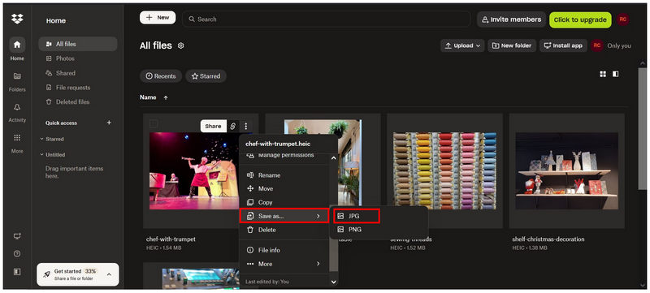
Task: Choose File info in context menu
Action: (x=284, y=250)
